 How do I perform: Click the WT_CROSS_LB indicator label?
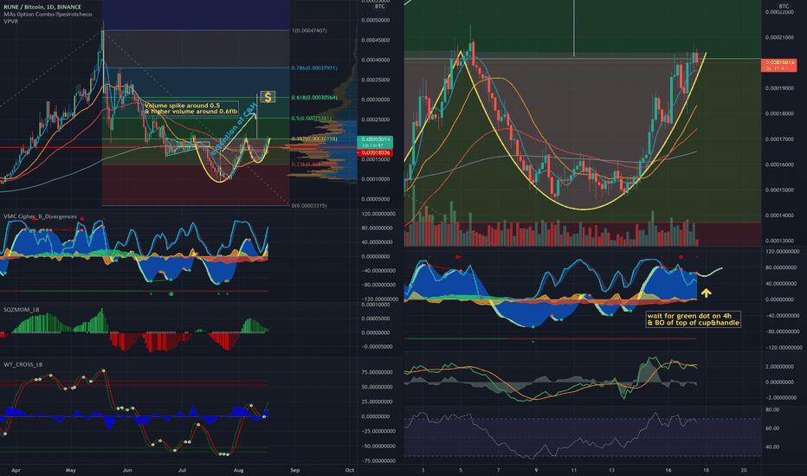click(x=23, y=365)
